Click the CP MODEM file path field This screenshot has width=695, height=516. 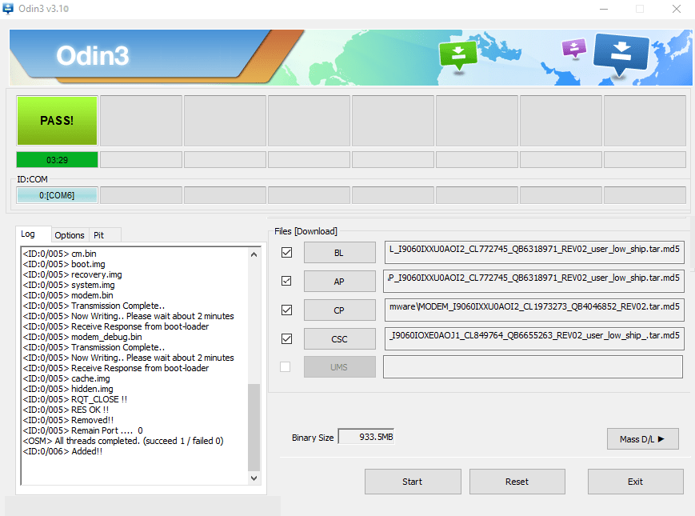coord(534,310)
